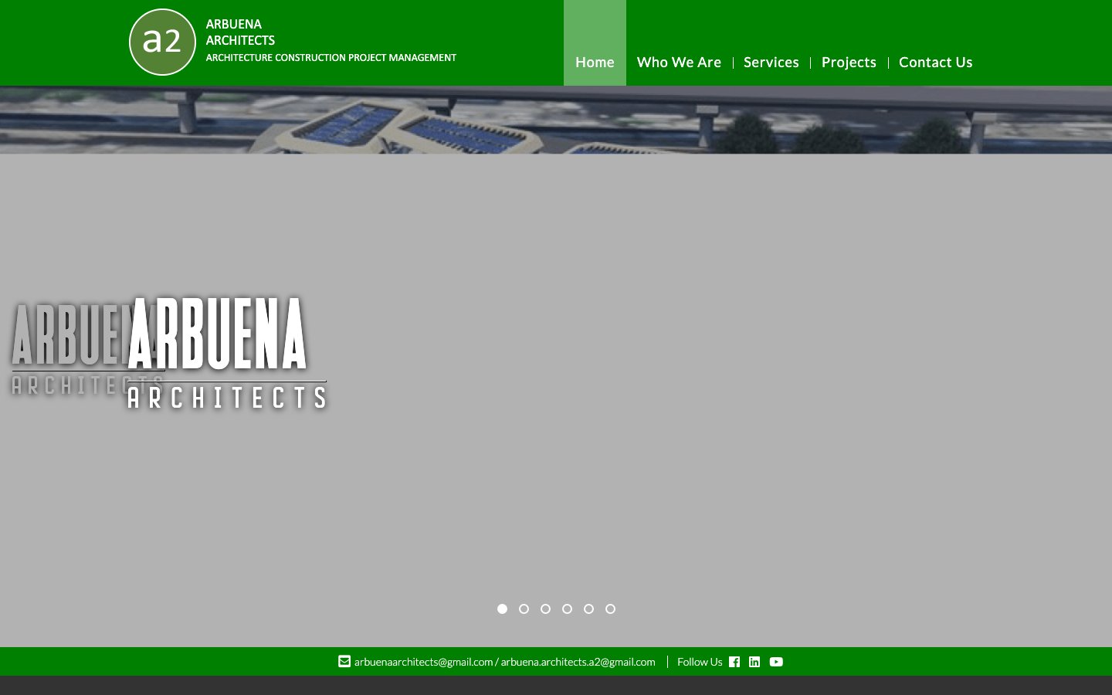Open the Facebook page icon
This screenshot has height=695, width=1112.
pyautogui.click(x=734, y=662)
